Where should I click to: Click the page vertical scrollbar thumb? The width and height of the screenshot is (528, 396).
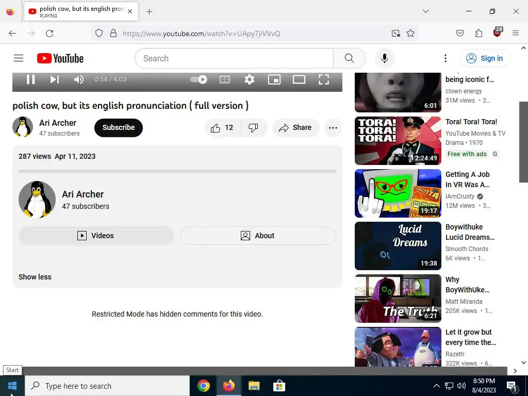(523, 142)
